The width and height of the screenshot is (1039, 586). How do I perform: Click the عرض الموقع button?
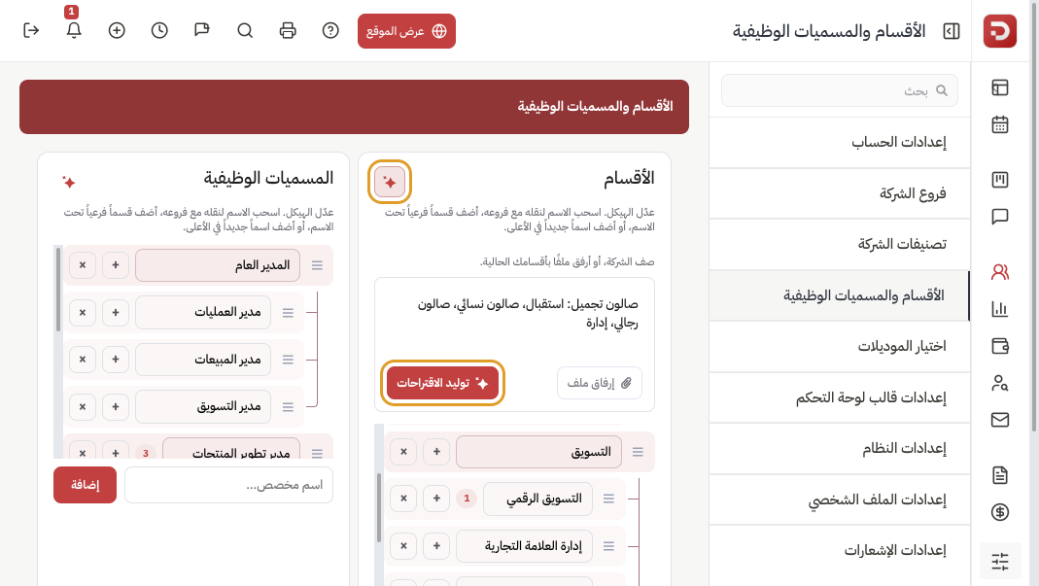click(406, 31)
